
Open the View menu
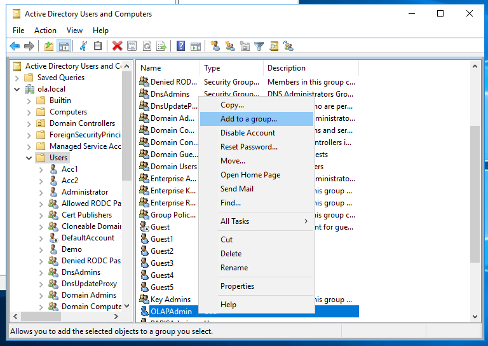[x=74, y=31]
